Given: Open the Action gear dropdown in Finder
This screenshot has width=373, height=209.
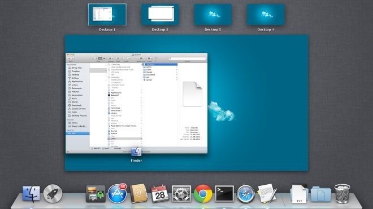Looking at the screenshot, I should pos(150,59).
